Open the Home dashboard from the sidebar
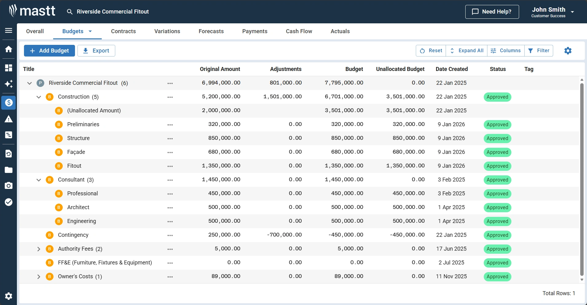 click(8, 49)
